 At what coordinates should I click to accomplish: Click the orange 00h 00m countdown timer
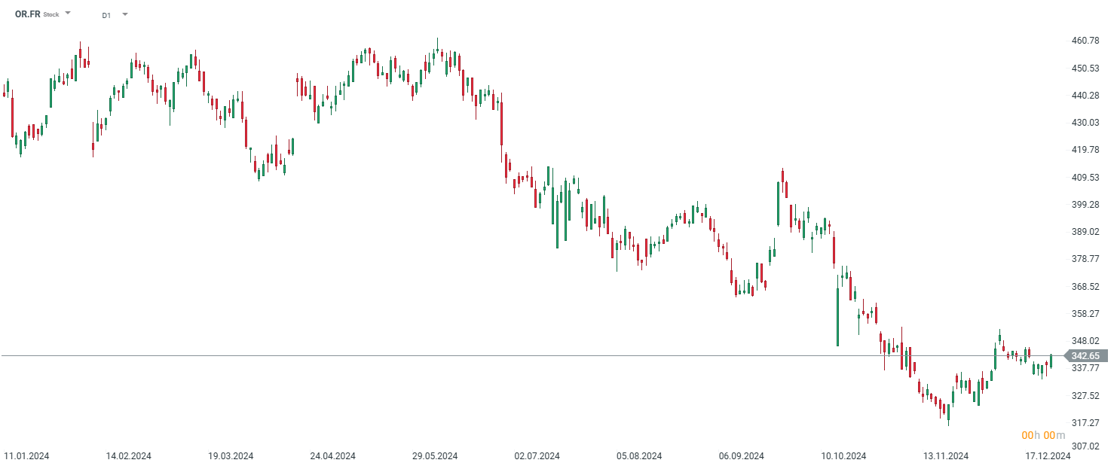coord(1043,435)
